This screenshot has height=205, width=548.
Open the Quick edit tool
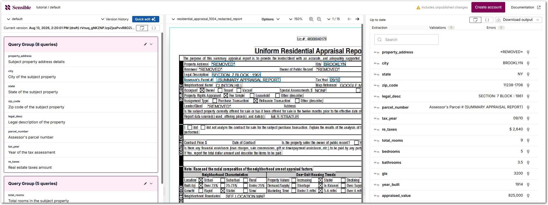click(x=146, y=19)
